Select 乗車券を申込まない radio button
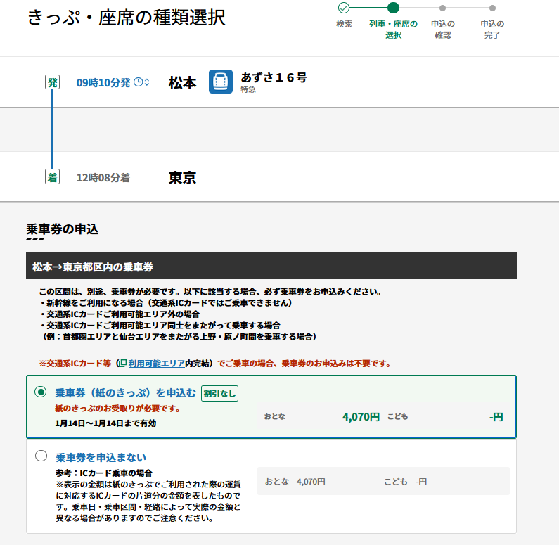Viewport: 559px width, 545px height. [41, 456]
